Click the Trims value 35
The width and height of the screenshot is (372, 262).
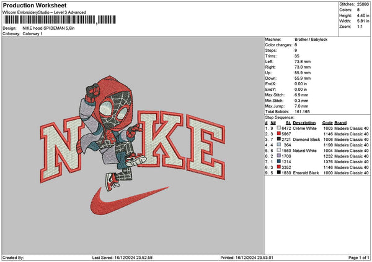coord(297,56)
